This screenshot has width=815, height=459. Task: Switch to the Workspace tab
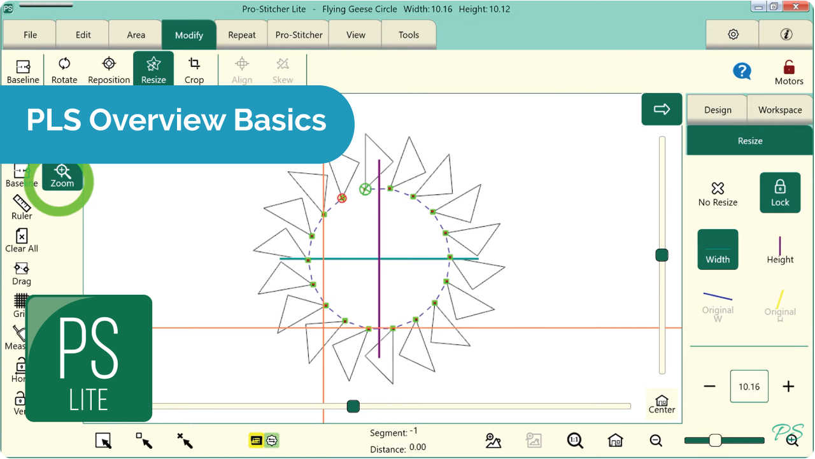point(780,109)
